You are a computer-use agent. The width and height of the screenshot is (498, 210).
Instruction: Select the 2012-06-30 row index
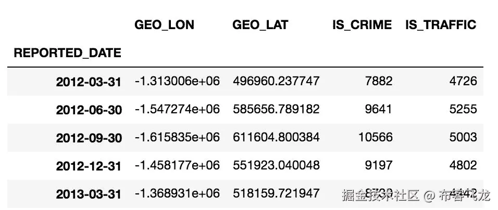click(x=89, y=110)
